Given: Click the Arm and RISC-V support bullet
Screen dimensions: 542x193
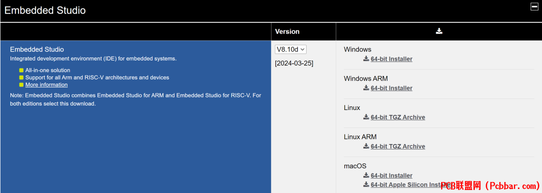Looking at the screenshot, I should pyautogui.click(x=97, y=77).
